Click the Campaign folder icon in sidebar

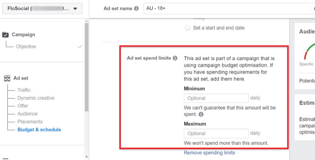click(6, 35)
